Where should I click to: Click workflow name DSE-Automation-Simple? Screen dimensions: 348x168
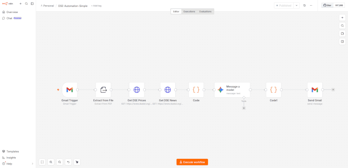point(73,6)
